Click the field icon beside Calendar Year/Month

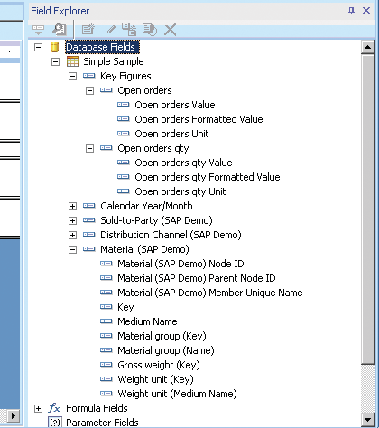tap(89, 206)
